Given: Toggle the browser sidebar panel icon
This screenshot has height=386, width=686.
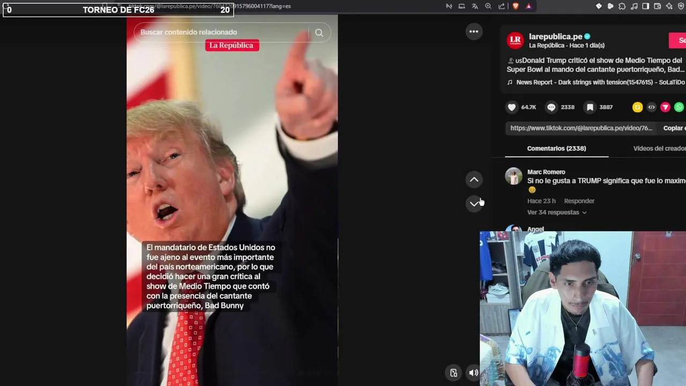Looking at the screenshot, I should [x=646, y=6].
